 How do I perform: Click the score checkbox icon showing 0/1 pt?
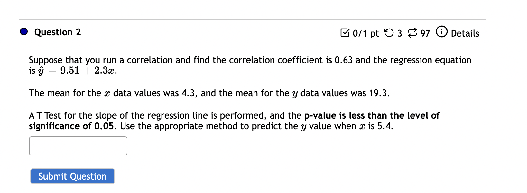pyautogui.click(x=346, y=32)
